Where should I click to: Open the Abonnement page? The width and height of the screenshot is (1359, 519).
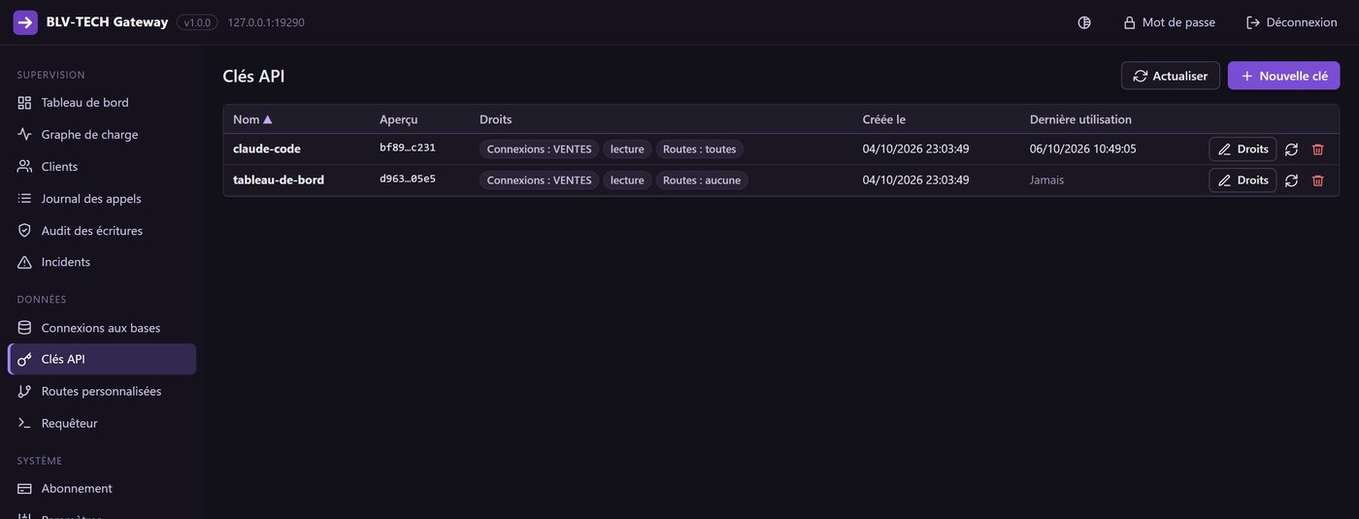[x=102, y=488]
